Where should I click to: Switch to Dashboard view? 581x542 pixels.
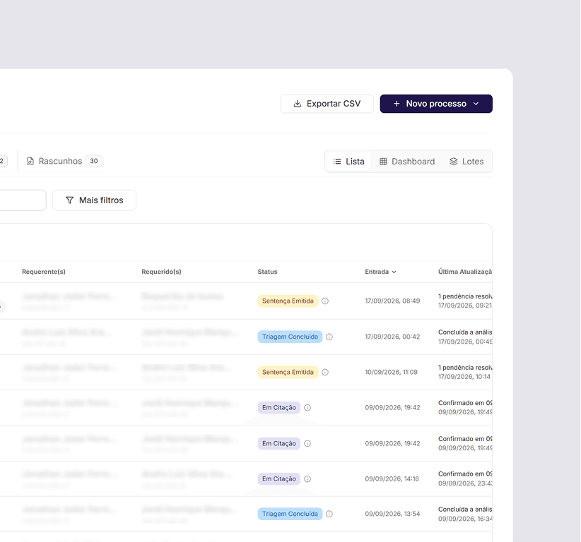click(407, 162)
